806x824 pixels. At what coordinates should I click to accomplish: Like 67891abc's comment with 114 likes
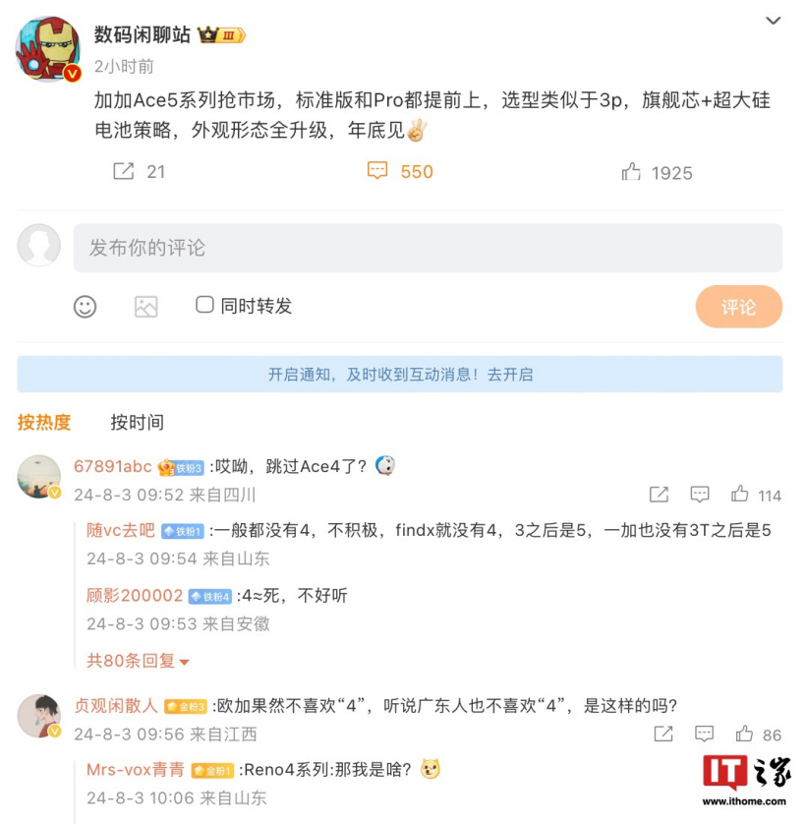click(740, 494)
